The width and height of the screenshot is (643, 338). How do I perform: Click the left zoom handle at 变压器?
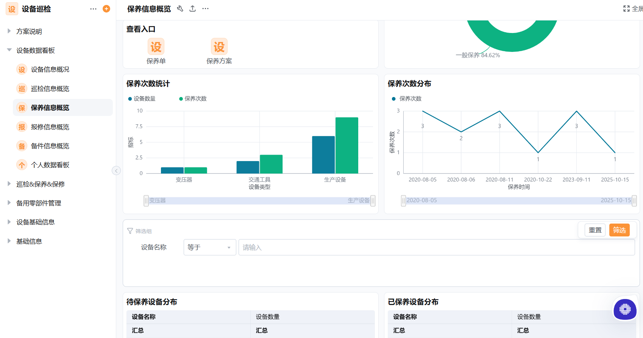[146, 200]
